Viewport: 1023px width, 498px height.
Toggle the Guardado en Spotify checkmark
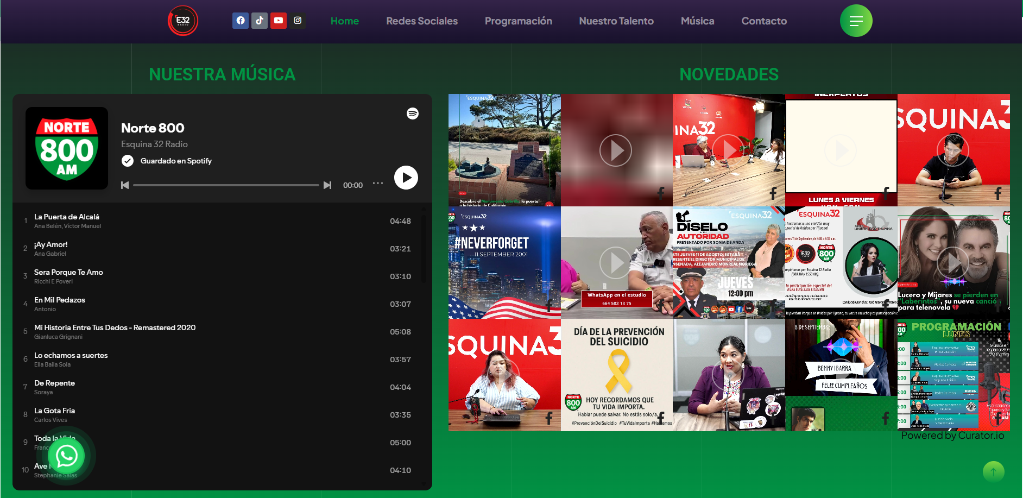tap(128, 161)
